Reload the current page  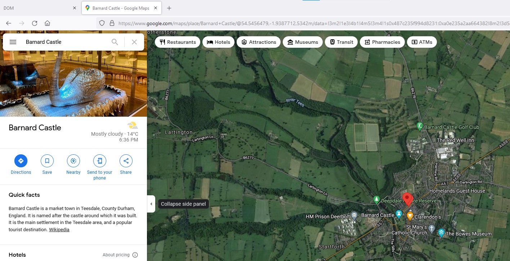coord(35,23)
